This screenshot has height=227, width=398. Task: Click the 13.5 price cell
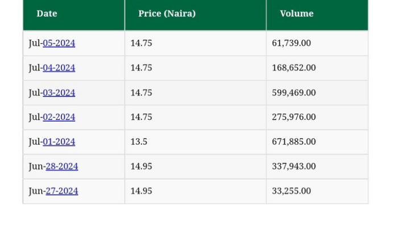pos(139,142)
